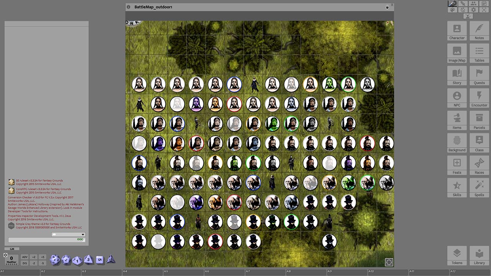This screenshot has width=491, height=276.
Task: Open the Library panel
Action: click(479, 256)
